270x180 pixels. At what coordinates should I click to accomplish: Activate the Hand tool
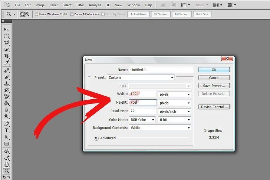coord(7,164)
